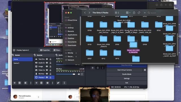Enable Studio Mode in OBS
Viewport: 181px width, 102px height.
127,74
